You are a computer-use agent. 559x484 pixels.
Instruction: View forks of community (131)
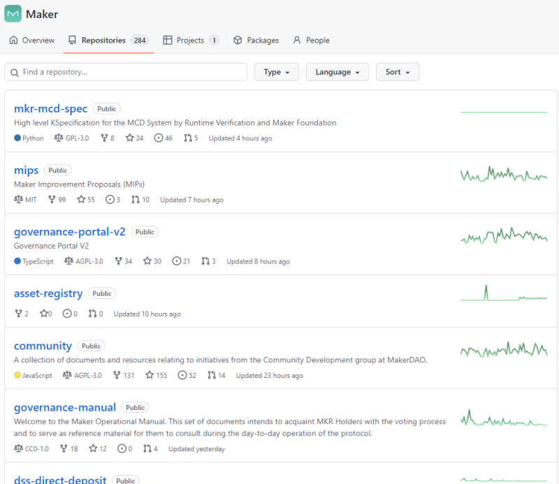click(x=124, y=375)
